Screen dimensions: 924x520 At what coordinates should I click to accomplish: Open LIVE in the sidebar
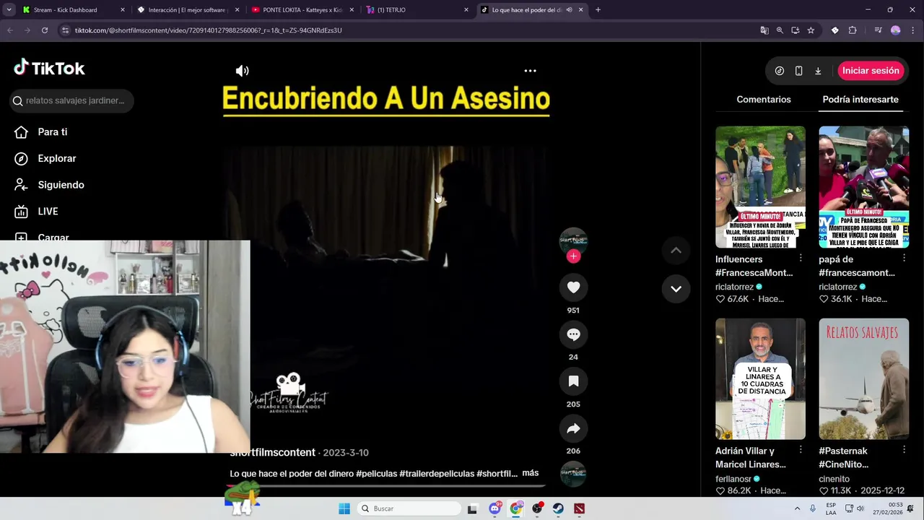(48, 212)
